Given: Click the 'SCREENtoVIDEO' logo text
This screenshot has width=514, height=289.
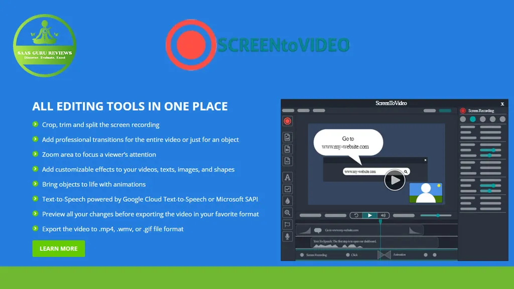Looking at the screenshot, I should (x=283, y=45).
